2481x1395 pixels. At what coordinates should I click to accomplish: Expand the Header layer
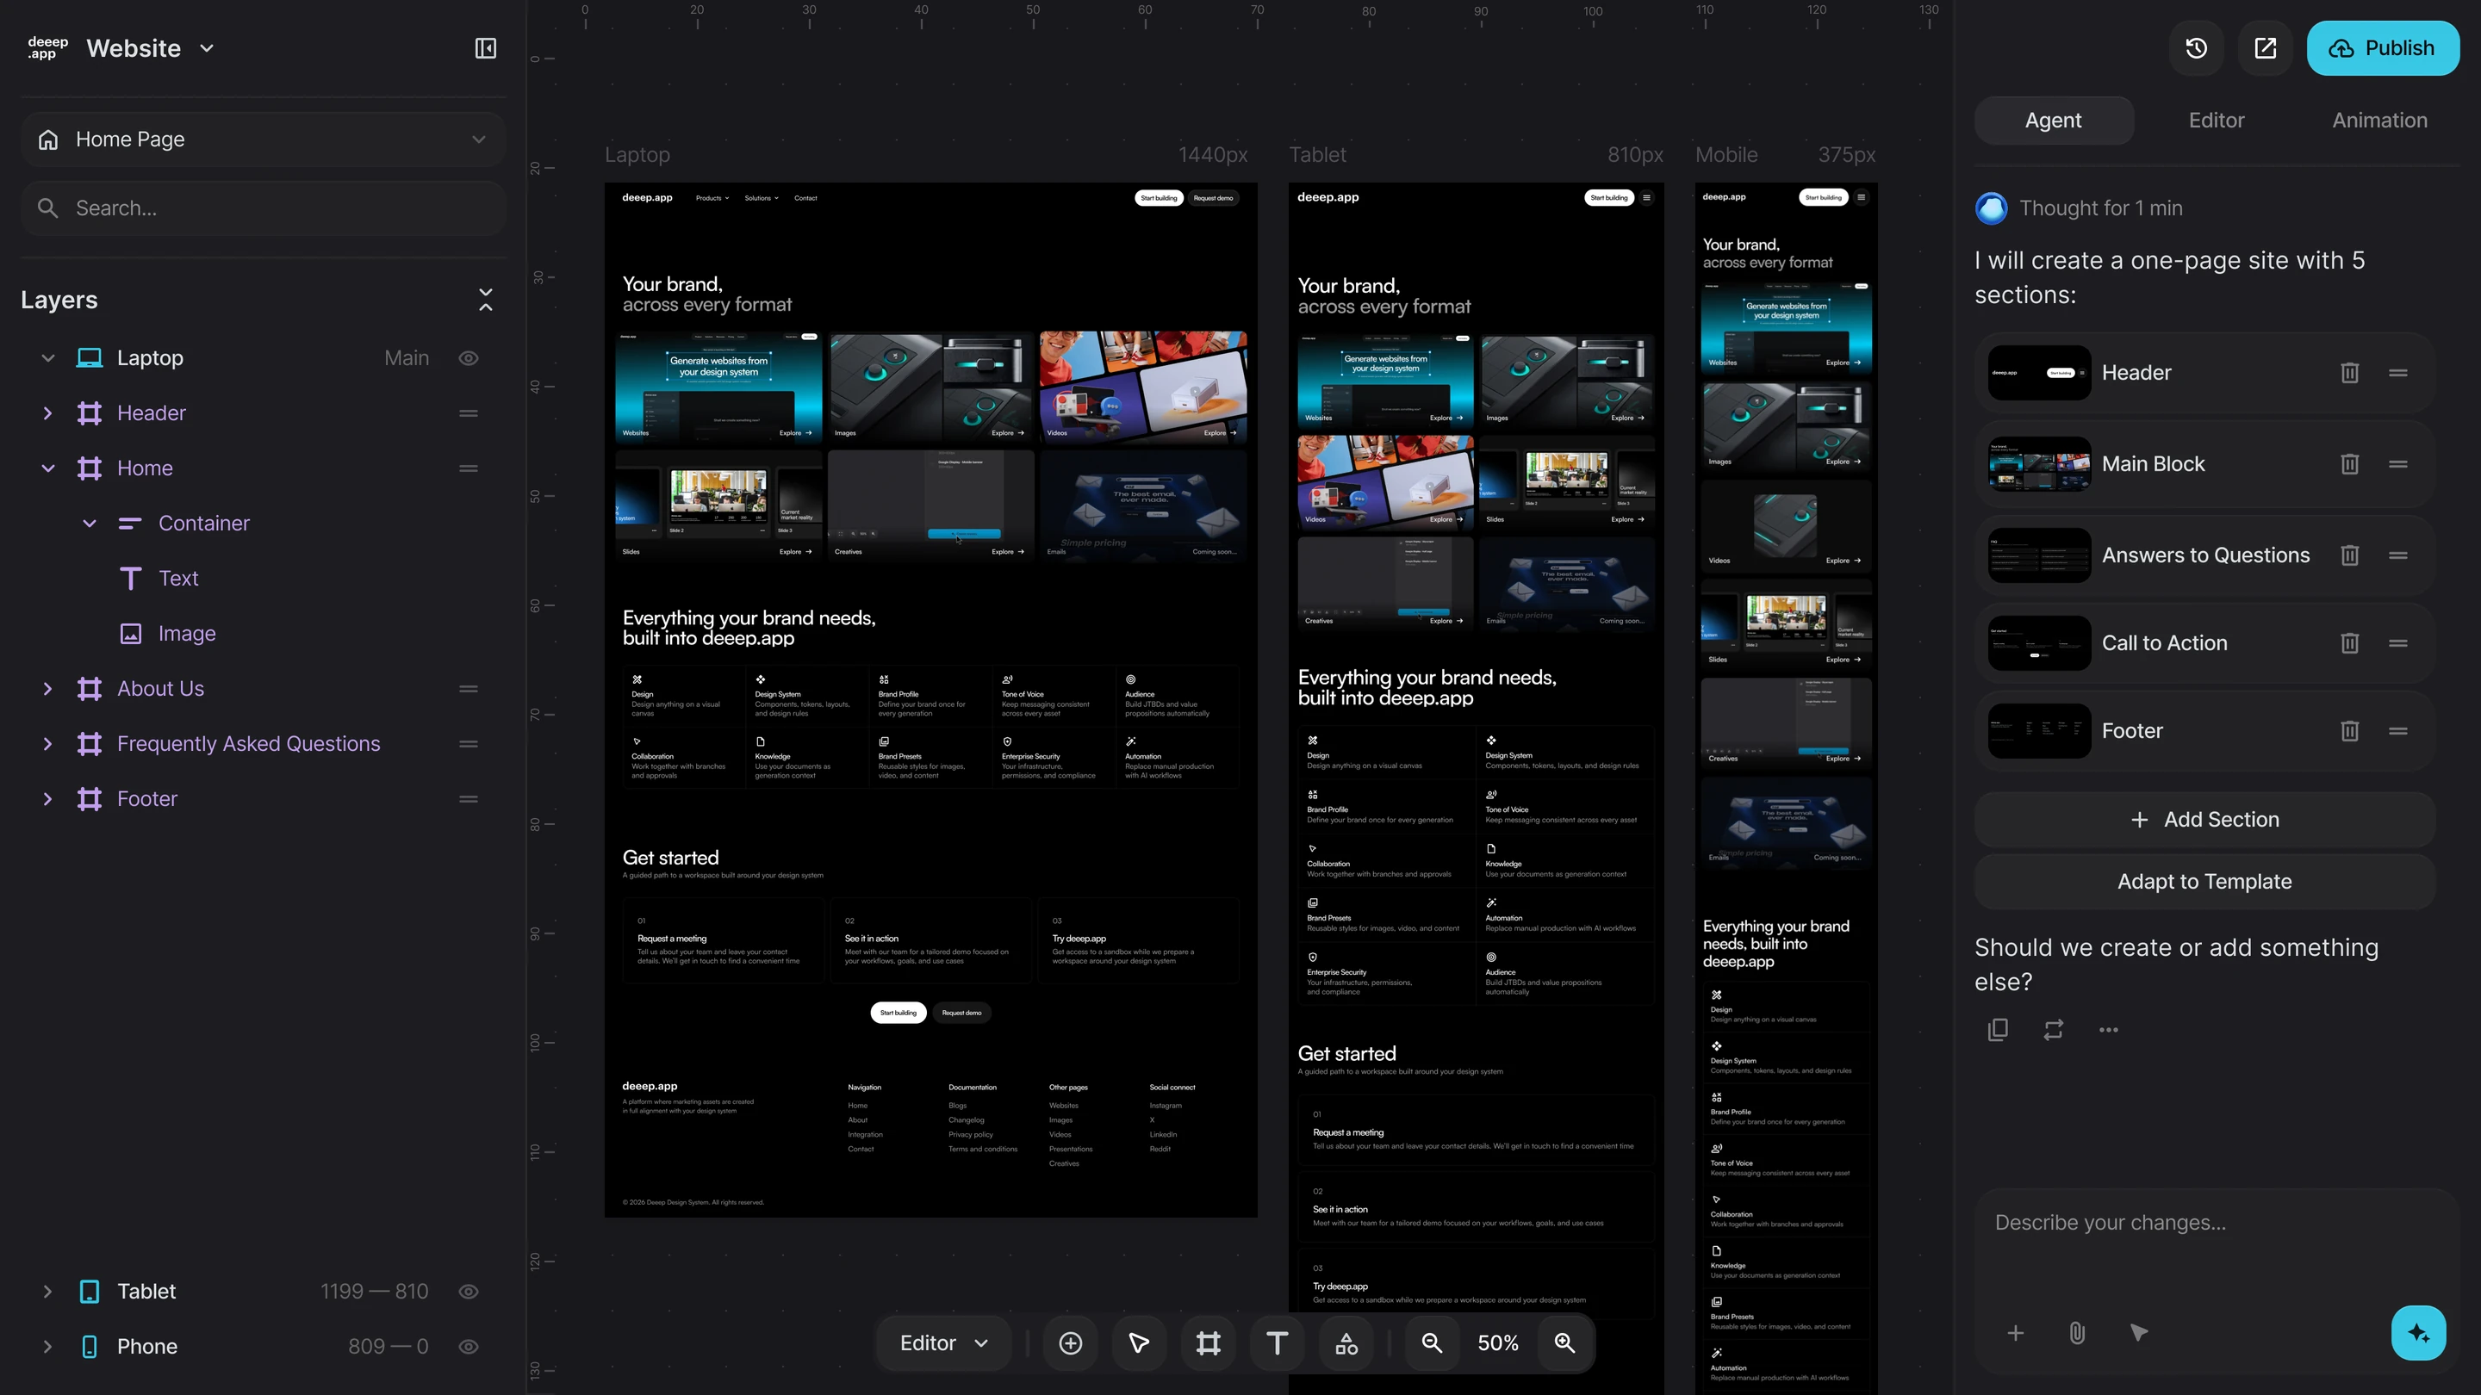(x=47, y=413)
